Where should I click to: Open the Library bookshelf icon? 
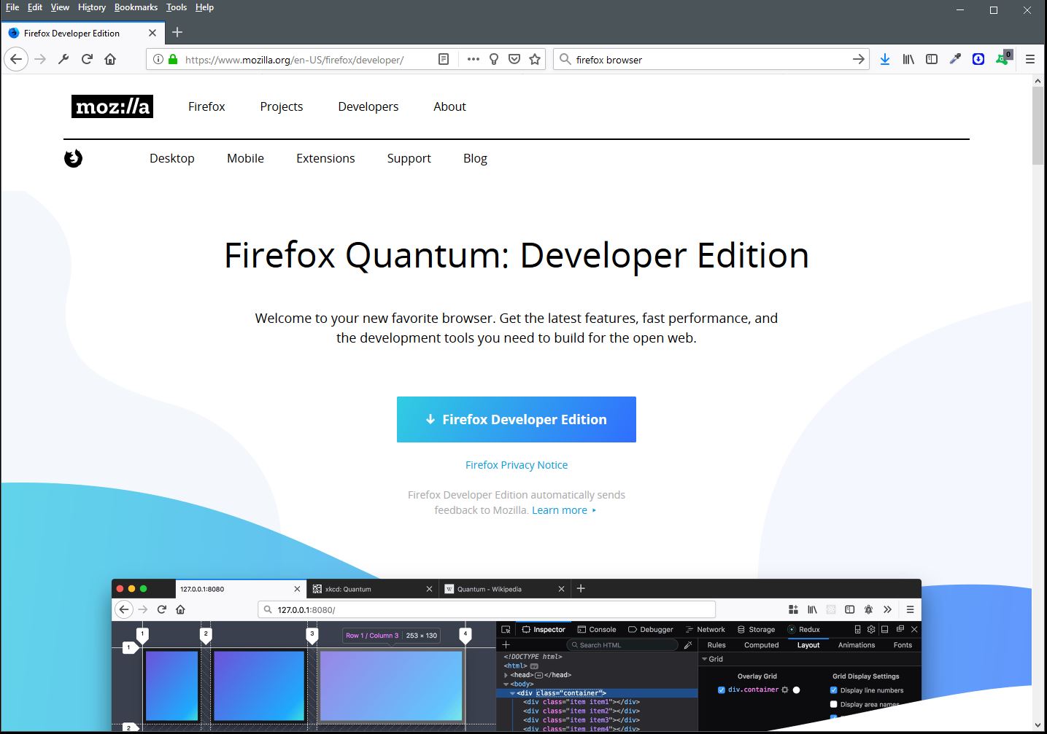[908, 60]
